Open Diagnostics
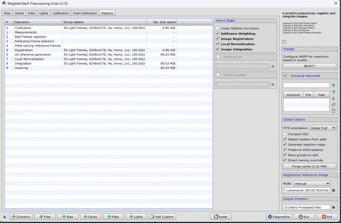341x223 pixels. [279, 217]
